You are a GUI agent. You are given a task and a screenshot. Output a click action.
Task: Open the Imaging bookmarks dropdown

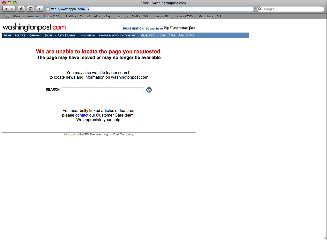[122, 16]
